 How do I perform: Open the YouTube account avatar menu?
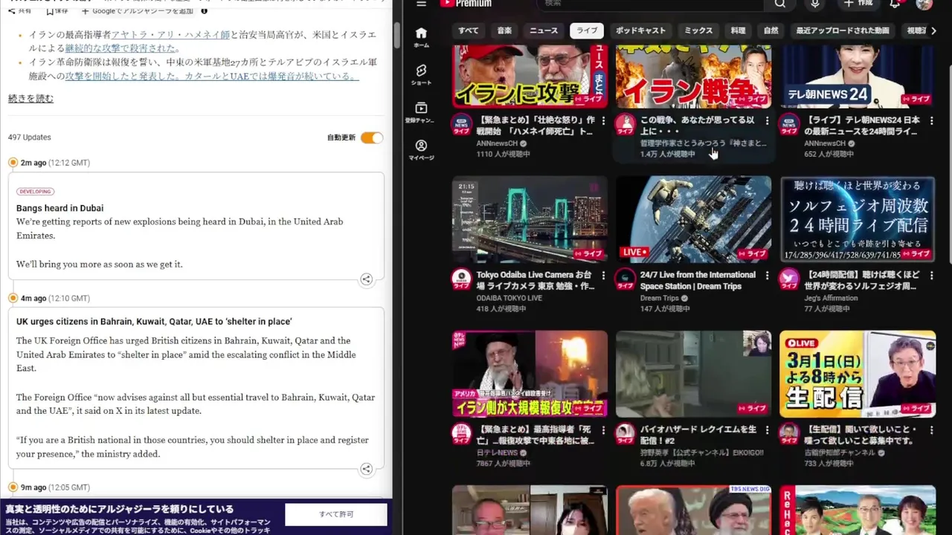924,4
